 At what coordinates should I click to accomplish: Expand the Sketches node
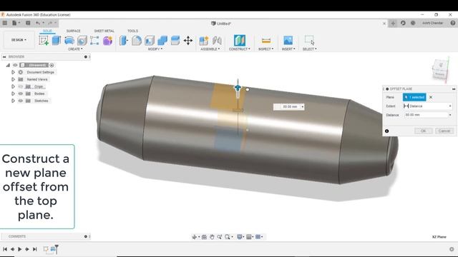(13, 101)
